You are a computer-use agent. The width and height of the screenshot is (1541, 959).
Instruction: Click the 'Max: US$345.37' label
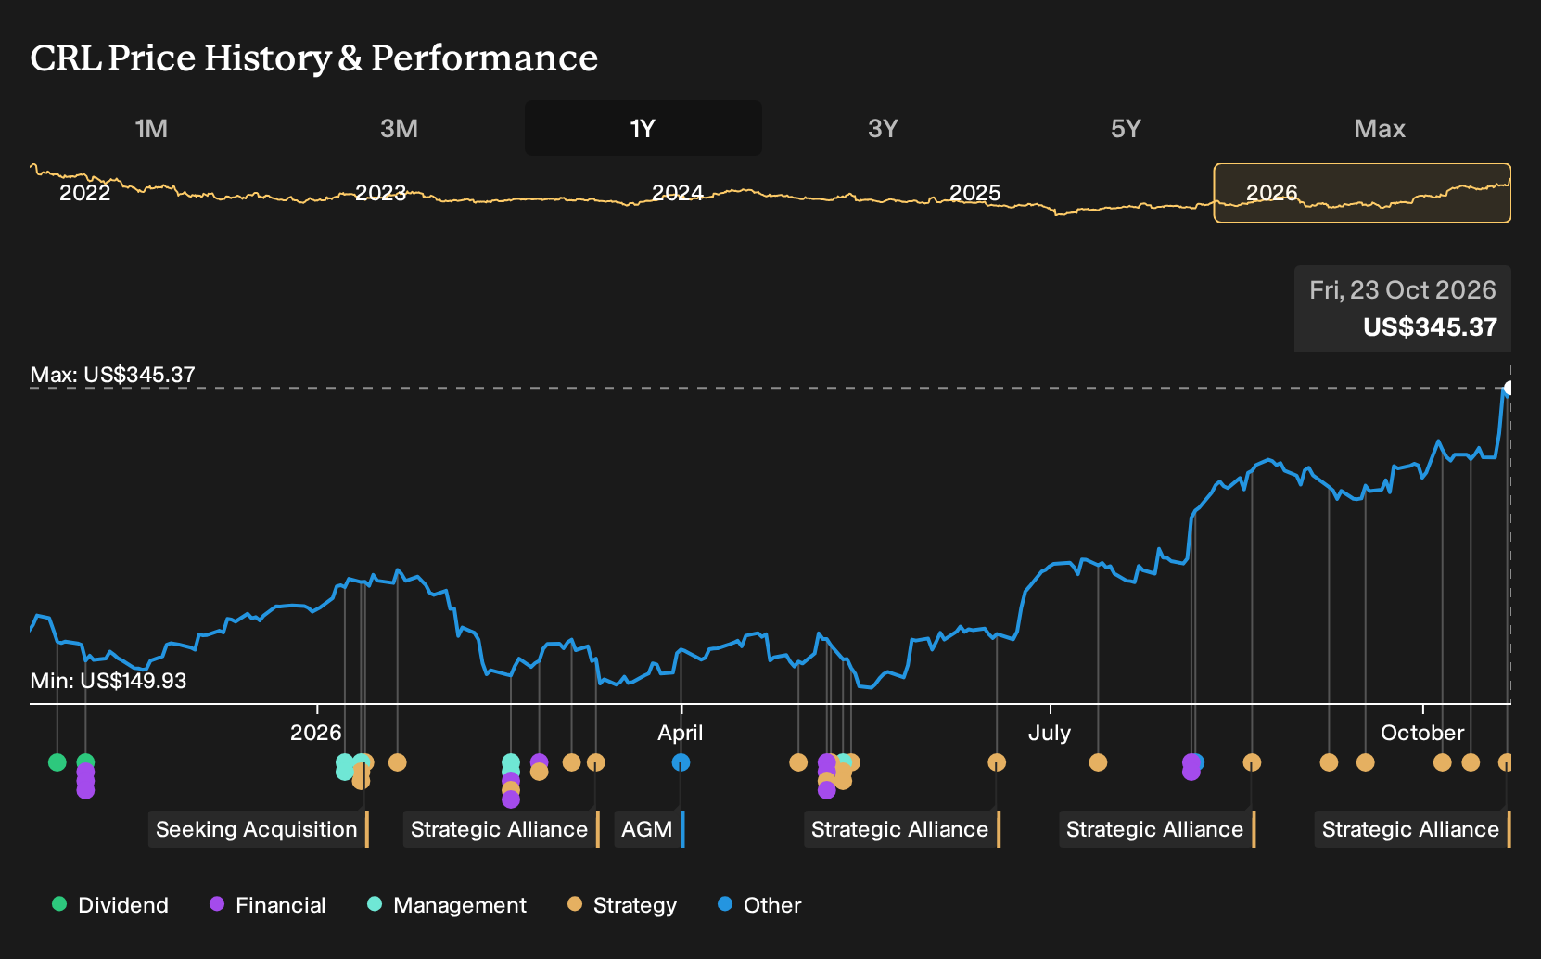point(113,375)
